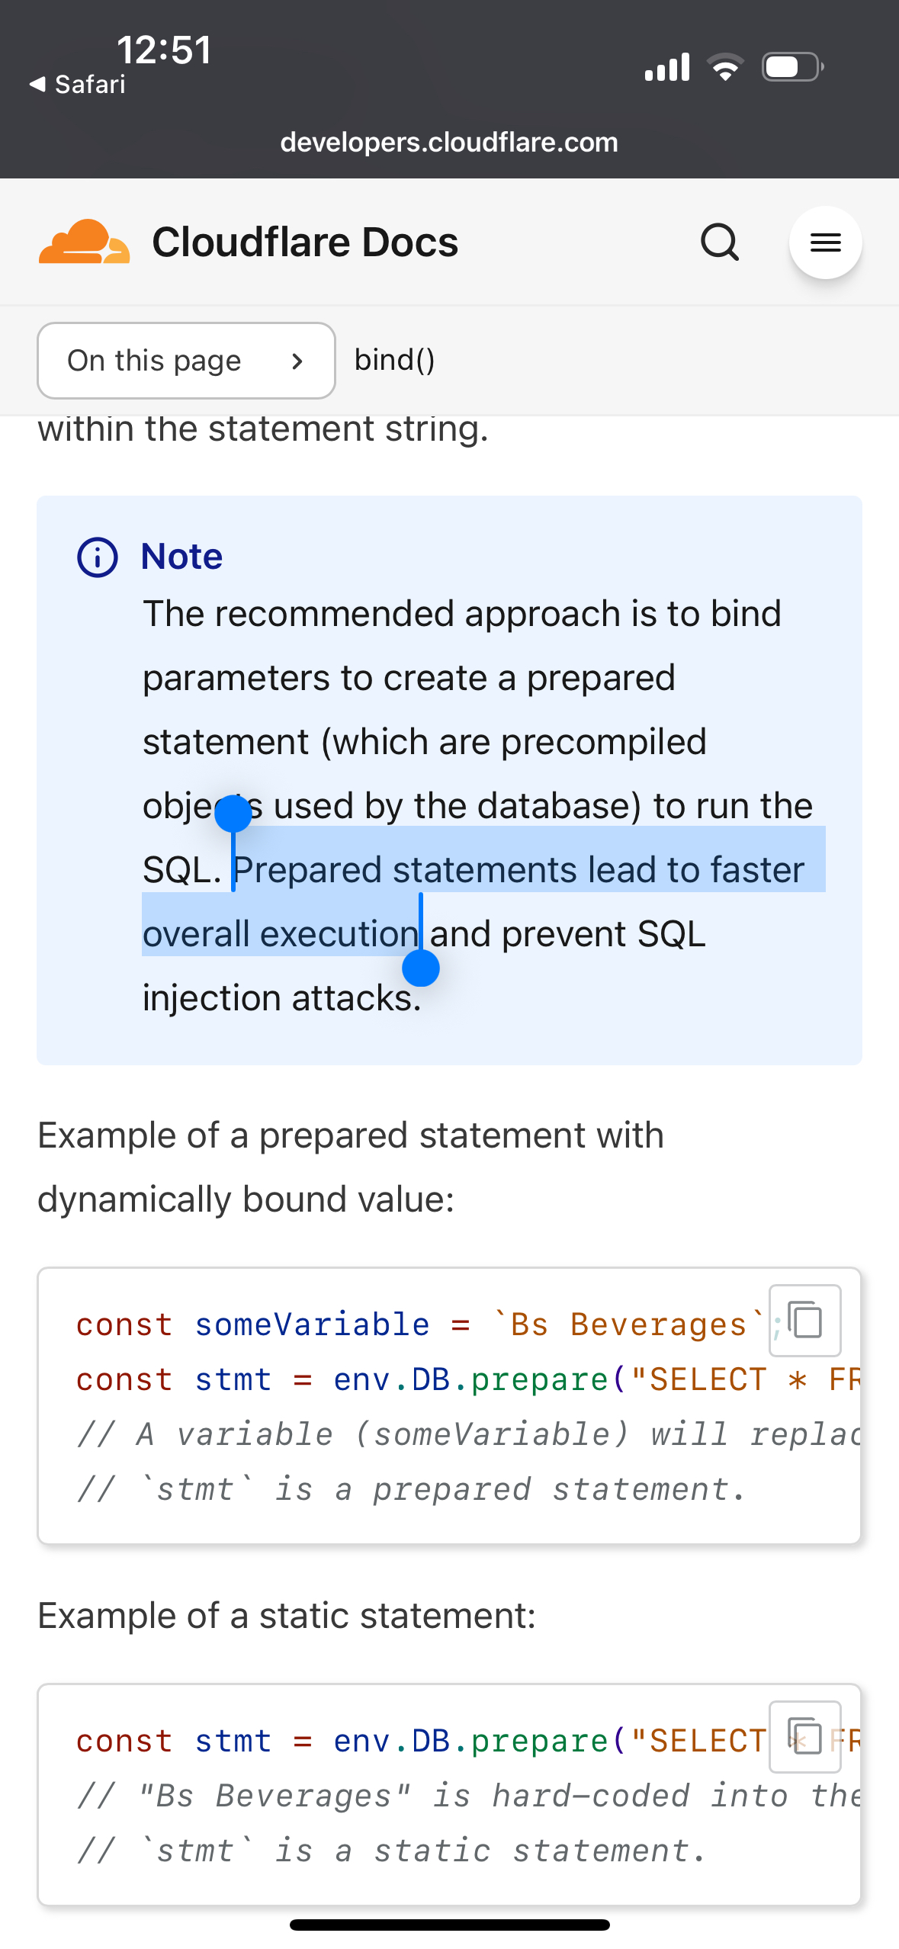Open the hamburger menu button
This screenshot has width=899, height=1949.
tap(825, 242)
